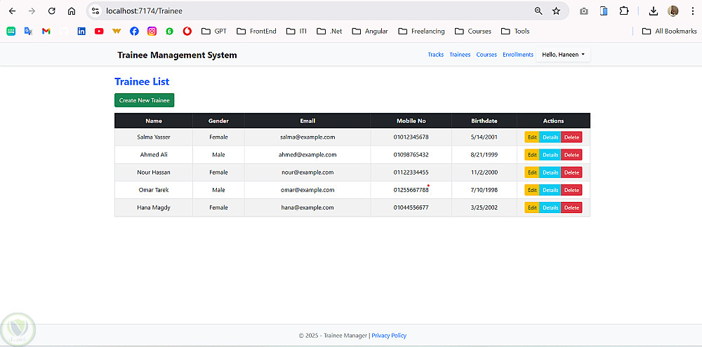Edit the Salma Yasser trainee
This screenshot has width=702, height=347.
tap(532, 137)
